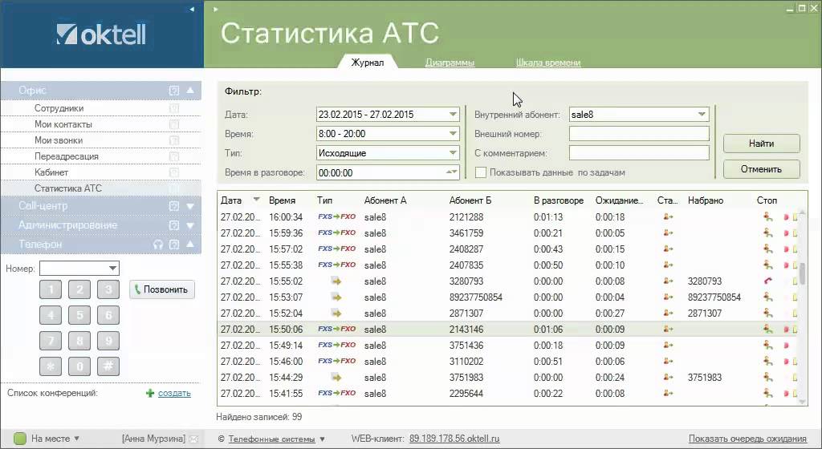Click the red record marker in the 15:49:14 row
822x449 pixels.
pyautogui.click(x=786, y=346)
